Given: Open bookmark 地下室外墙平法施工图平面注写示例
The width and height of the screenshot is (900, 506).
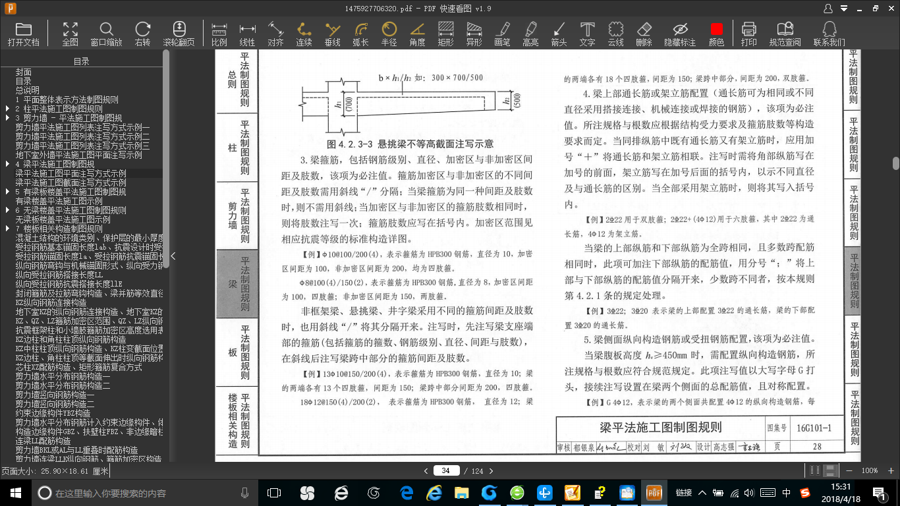Looking at the screenshot, I should coord(78,155).
